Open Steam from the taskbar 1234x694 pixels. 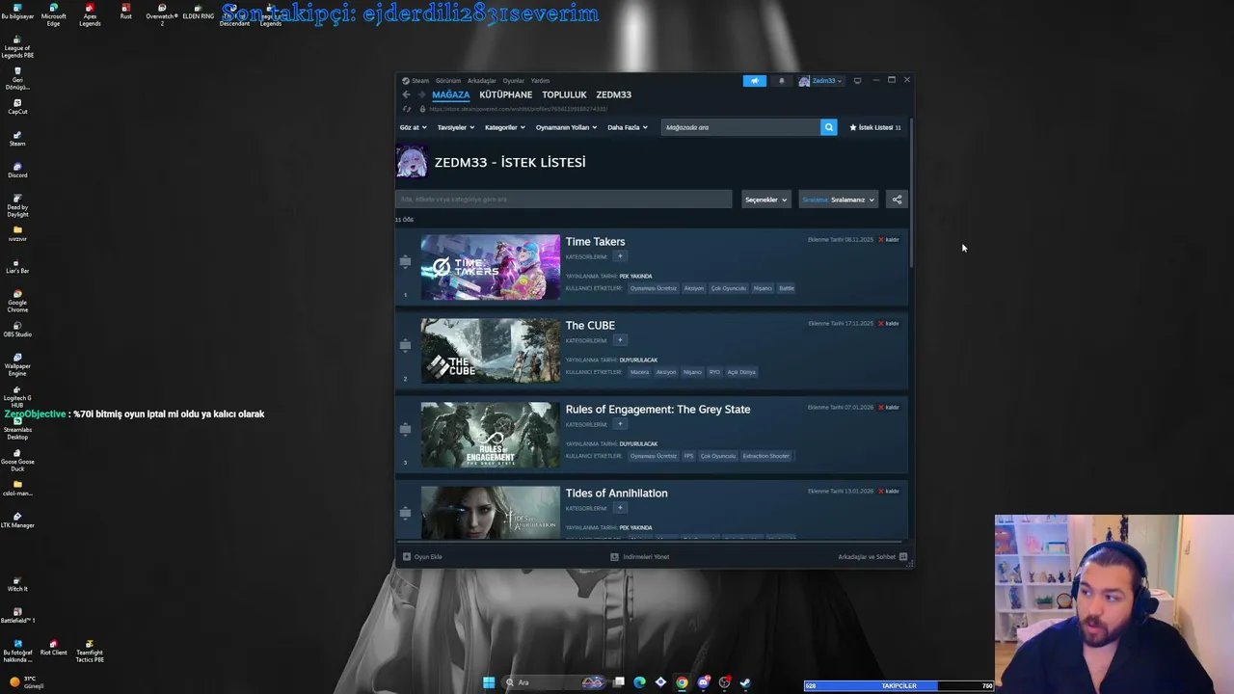coord(745,682)
